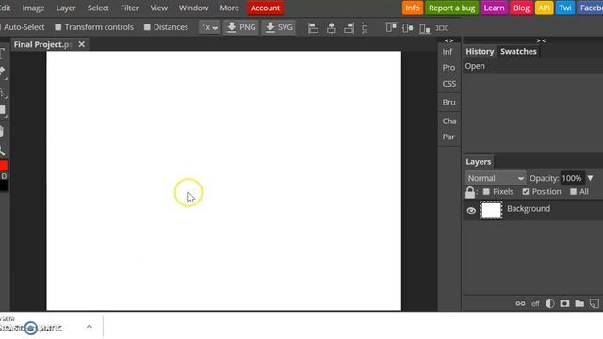Switch to the Swatches tab
Viewport: 603px width, 339px height.
pyautogui.click(x=518, y=51)
